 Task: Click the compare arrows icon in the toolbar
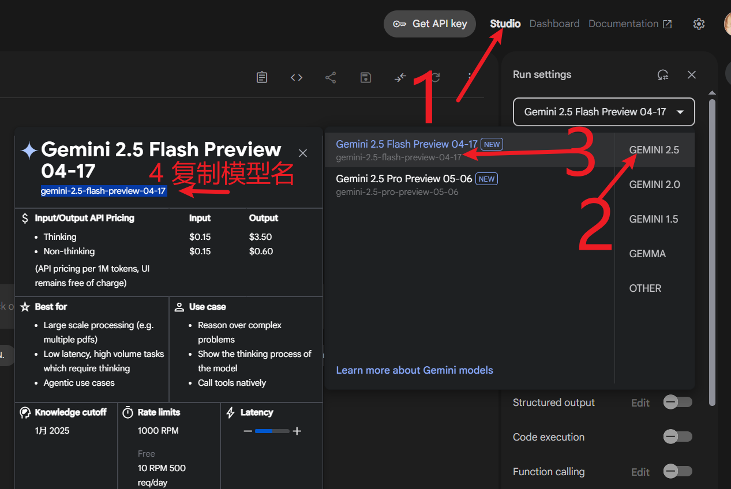point(400,77)
